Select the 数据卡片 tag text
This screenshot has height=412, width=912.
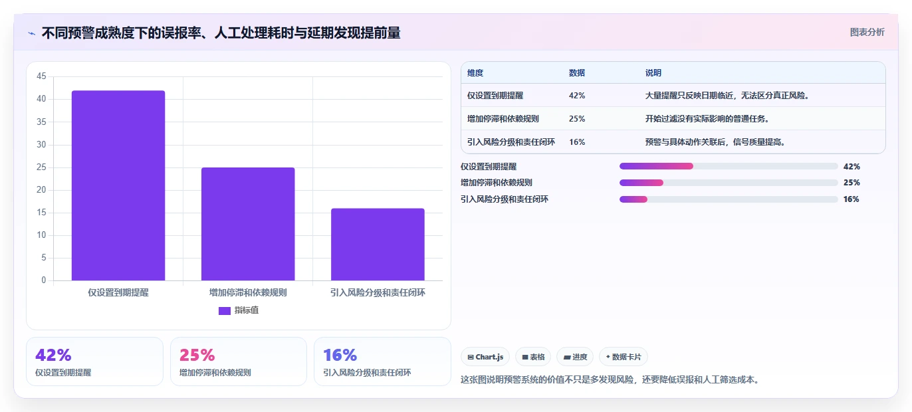click(627, 357)
